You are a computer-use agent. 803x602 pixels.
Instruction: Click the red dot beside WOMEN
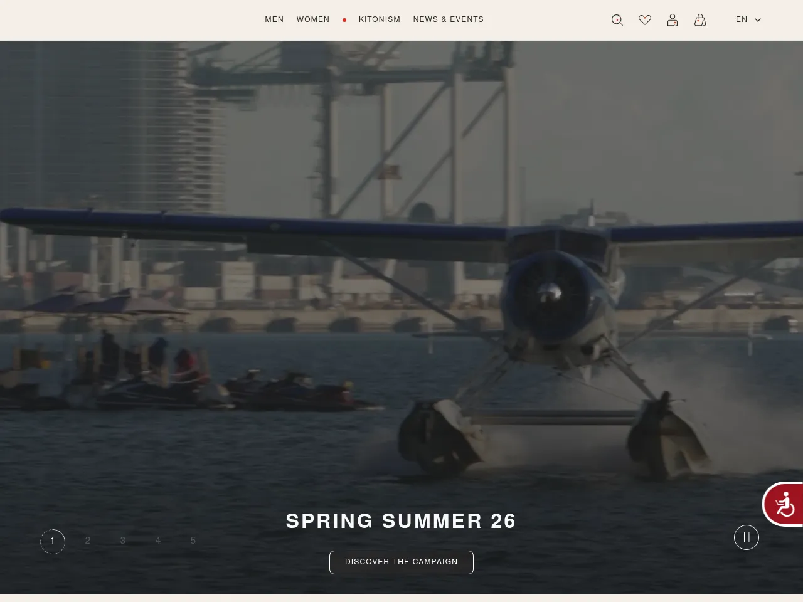(x=344, y=19)
